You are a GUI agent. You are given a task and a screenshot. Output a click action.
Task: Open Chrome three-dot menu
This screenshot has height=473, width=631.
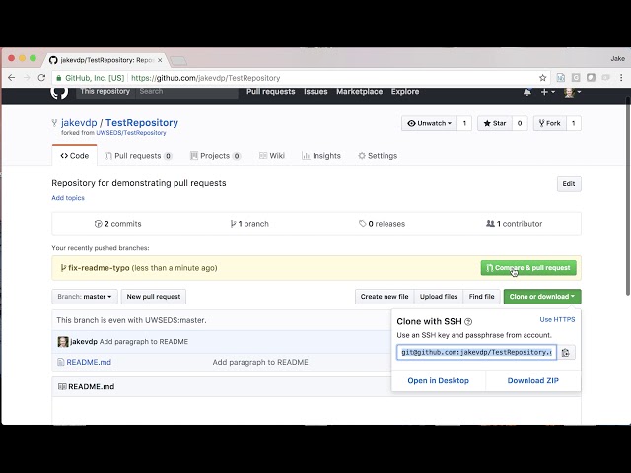(621, 78)
